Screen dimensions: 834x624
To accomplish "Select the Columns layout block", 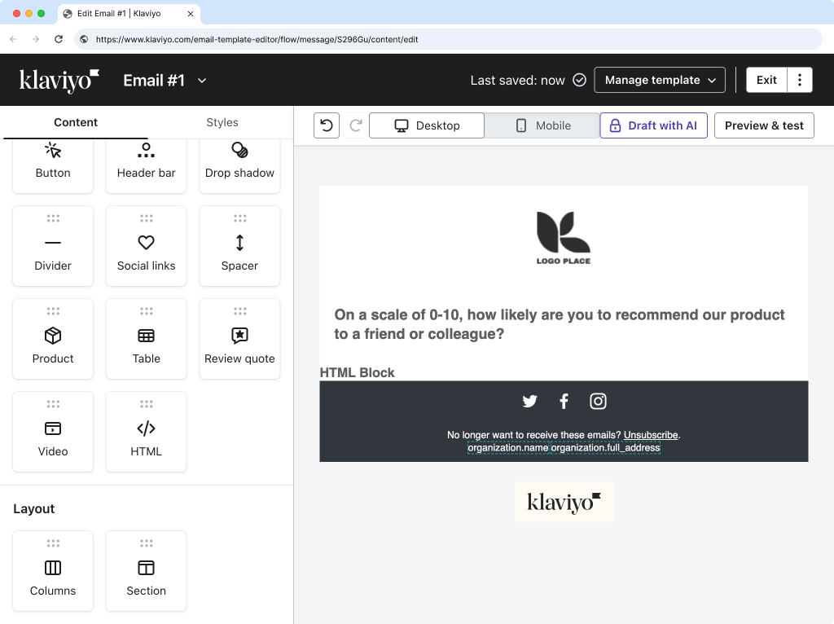I will [x=52, y=571].
